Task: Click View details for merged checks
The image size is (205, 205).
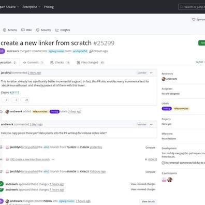Action: [x=149, y=201]
